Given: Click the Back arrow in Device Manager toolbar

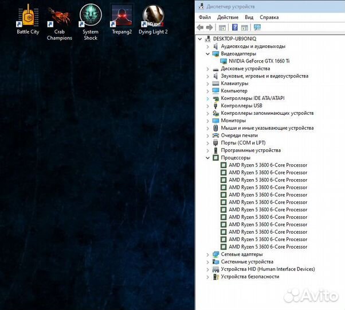Looking at the screenshot, I should pos(200,28).
